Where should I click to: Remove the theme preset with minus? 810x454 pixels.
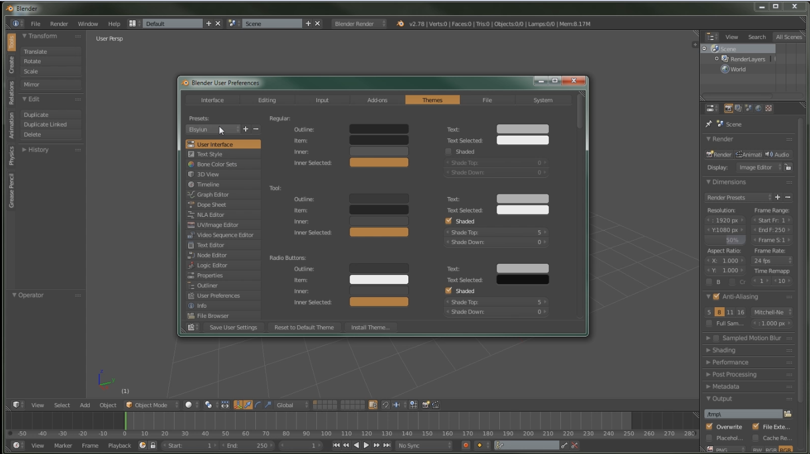tap(256, 129)
